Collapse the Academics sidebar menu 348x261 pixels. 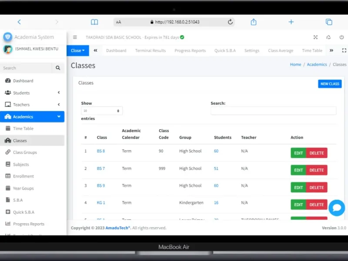32,117
